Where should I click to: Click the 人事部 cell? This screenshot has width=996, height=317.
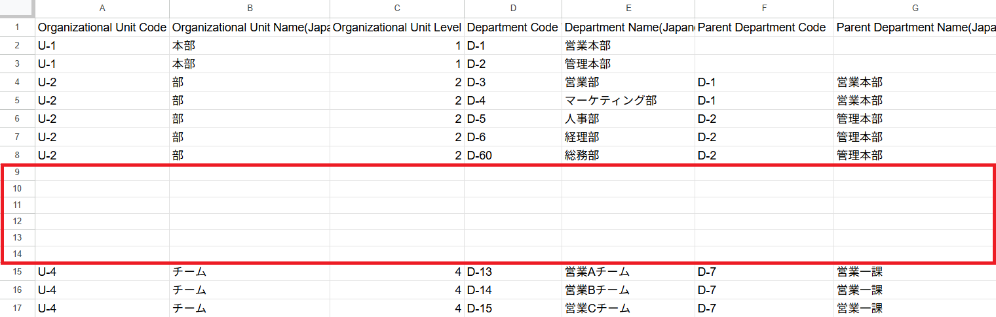click(x=628, y=119)
